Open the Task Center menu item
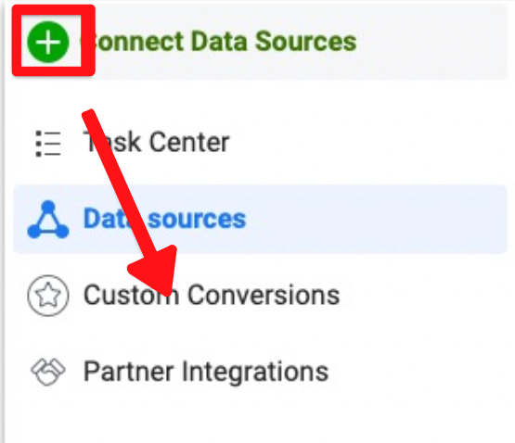515x443 pixels. coord(156,143)
